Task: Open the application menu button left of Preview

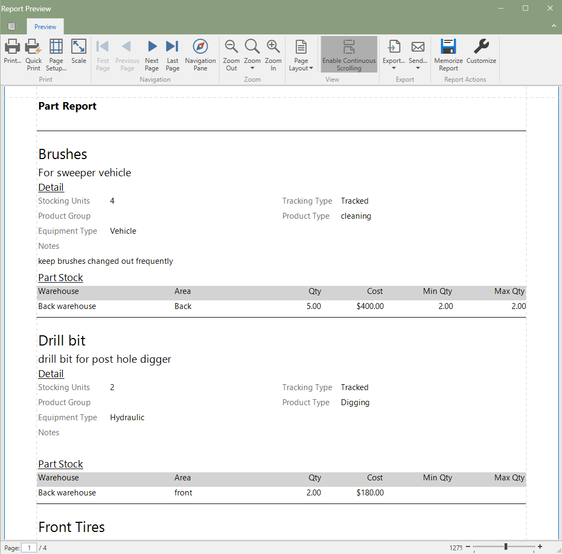Action: pos(12,26)
